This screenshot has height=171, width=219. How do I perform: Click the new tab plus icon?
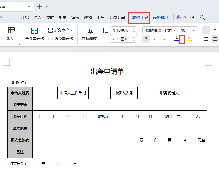click(x=40, y=7)
